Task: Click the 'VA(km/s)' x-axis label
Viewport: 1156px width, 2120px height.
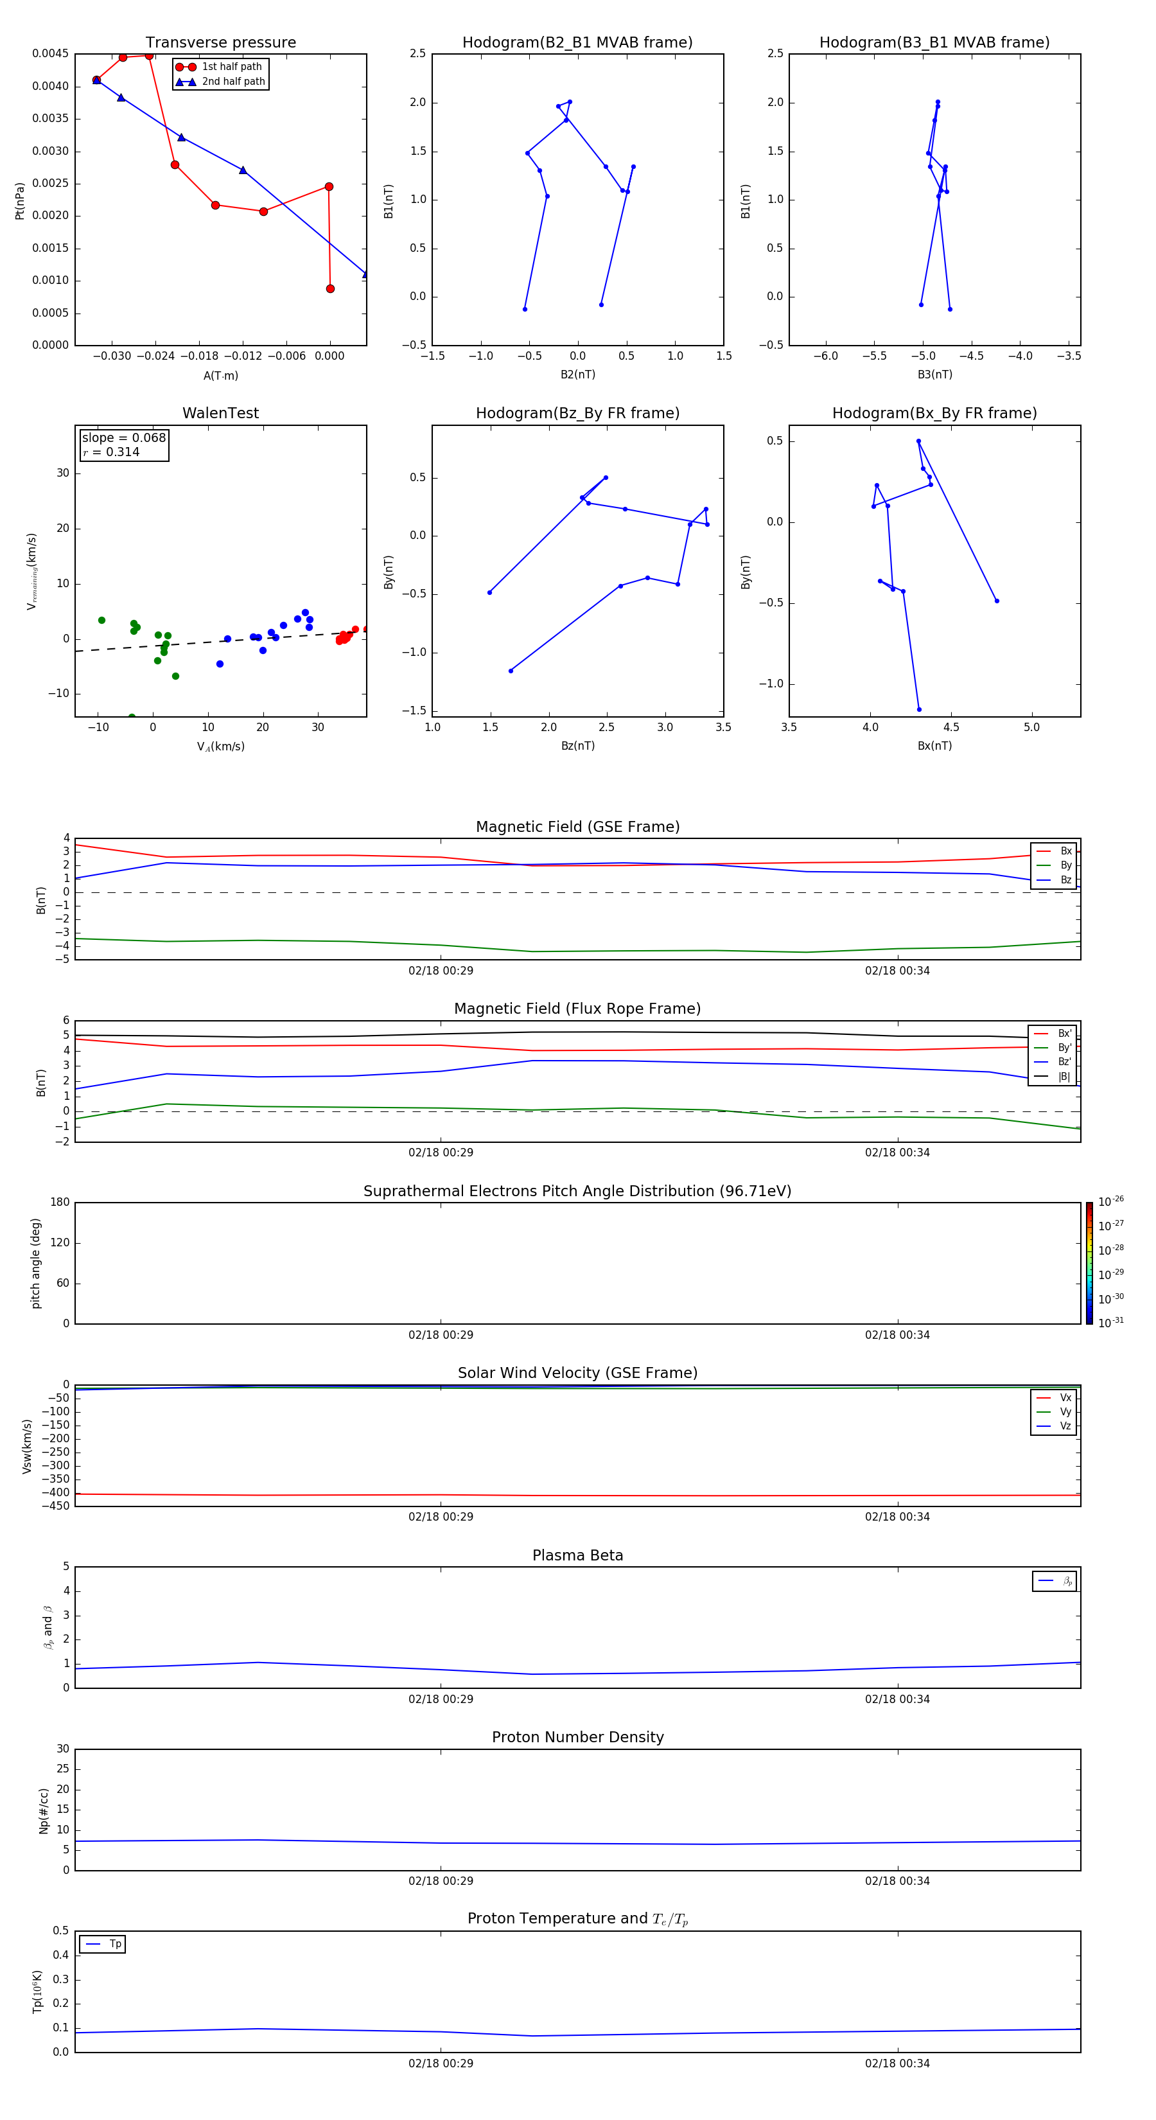Action: coord(220,746)
